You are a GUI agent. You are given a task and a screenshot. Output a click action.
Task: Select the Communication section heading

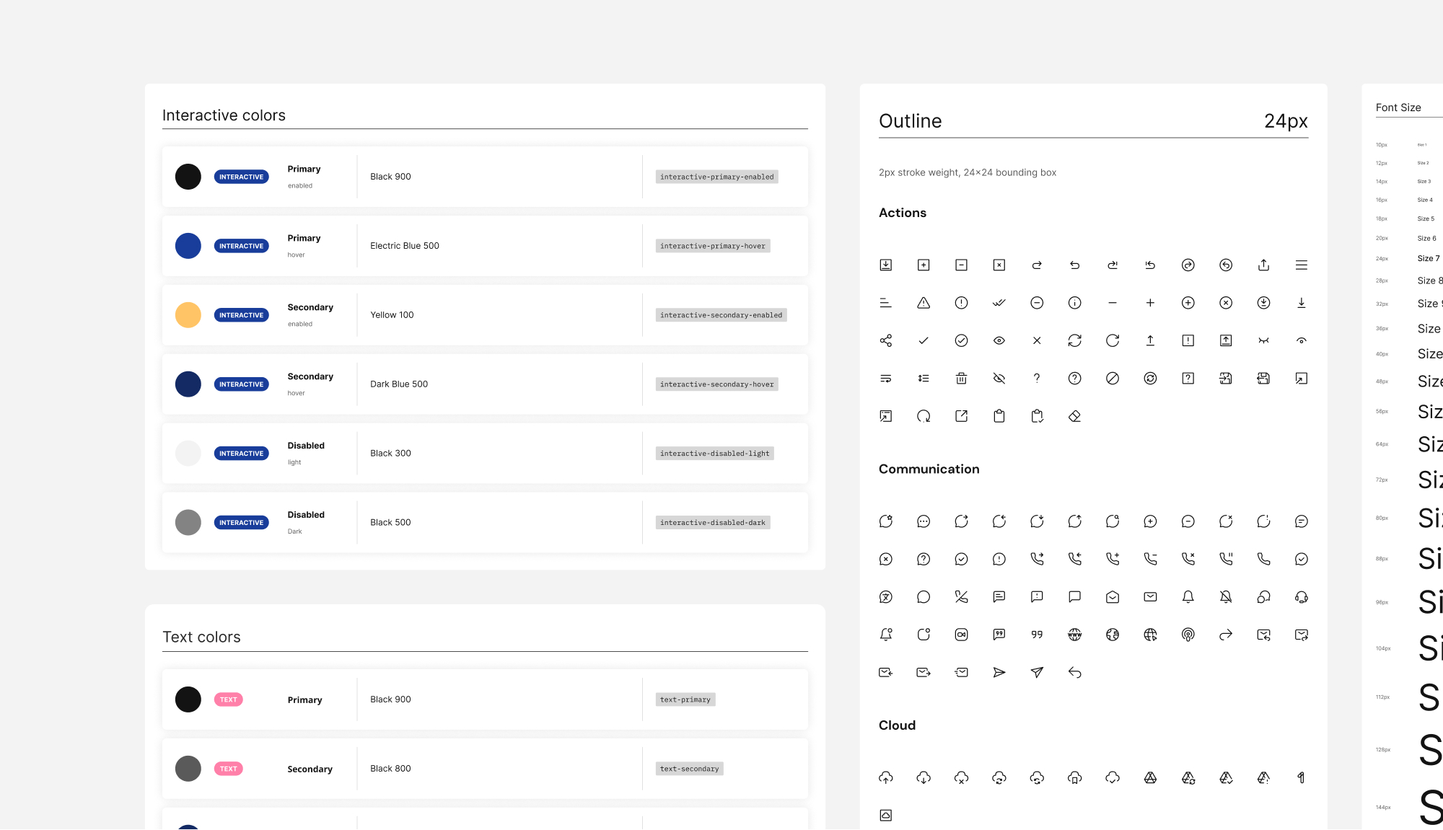(x=929, y=469)
